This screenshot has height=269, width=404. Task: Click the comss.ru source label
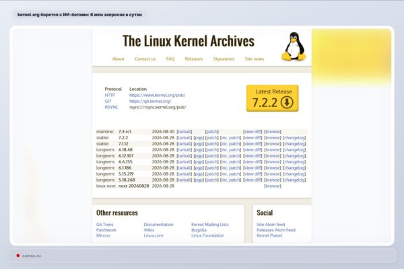[32, 256]
